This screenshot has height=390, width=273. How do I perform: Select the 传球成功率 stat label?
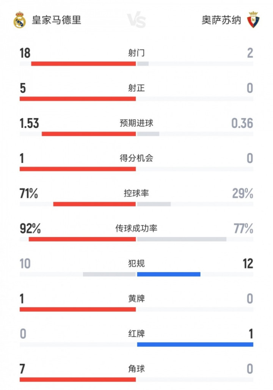tap(136, 228)
